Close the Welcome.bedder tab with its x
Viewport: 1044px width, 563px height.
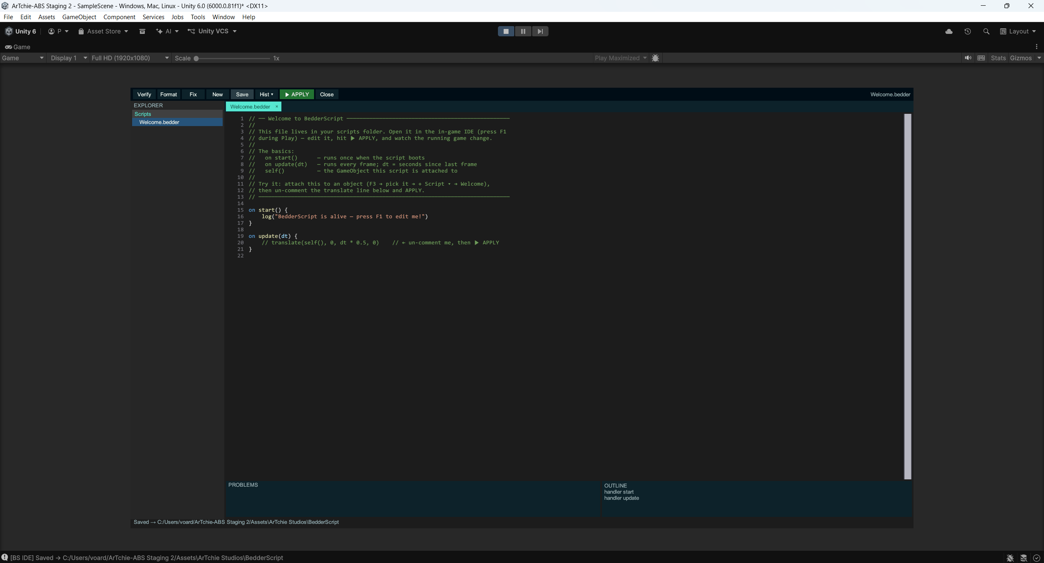click(276, 106)
